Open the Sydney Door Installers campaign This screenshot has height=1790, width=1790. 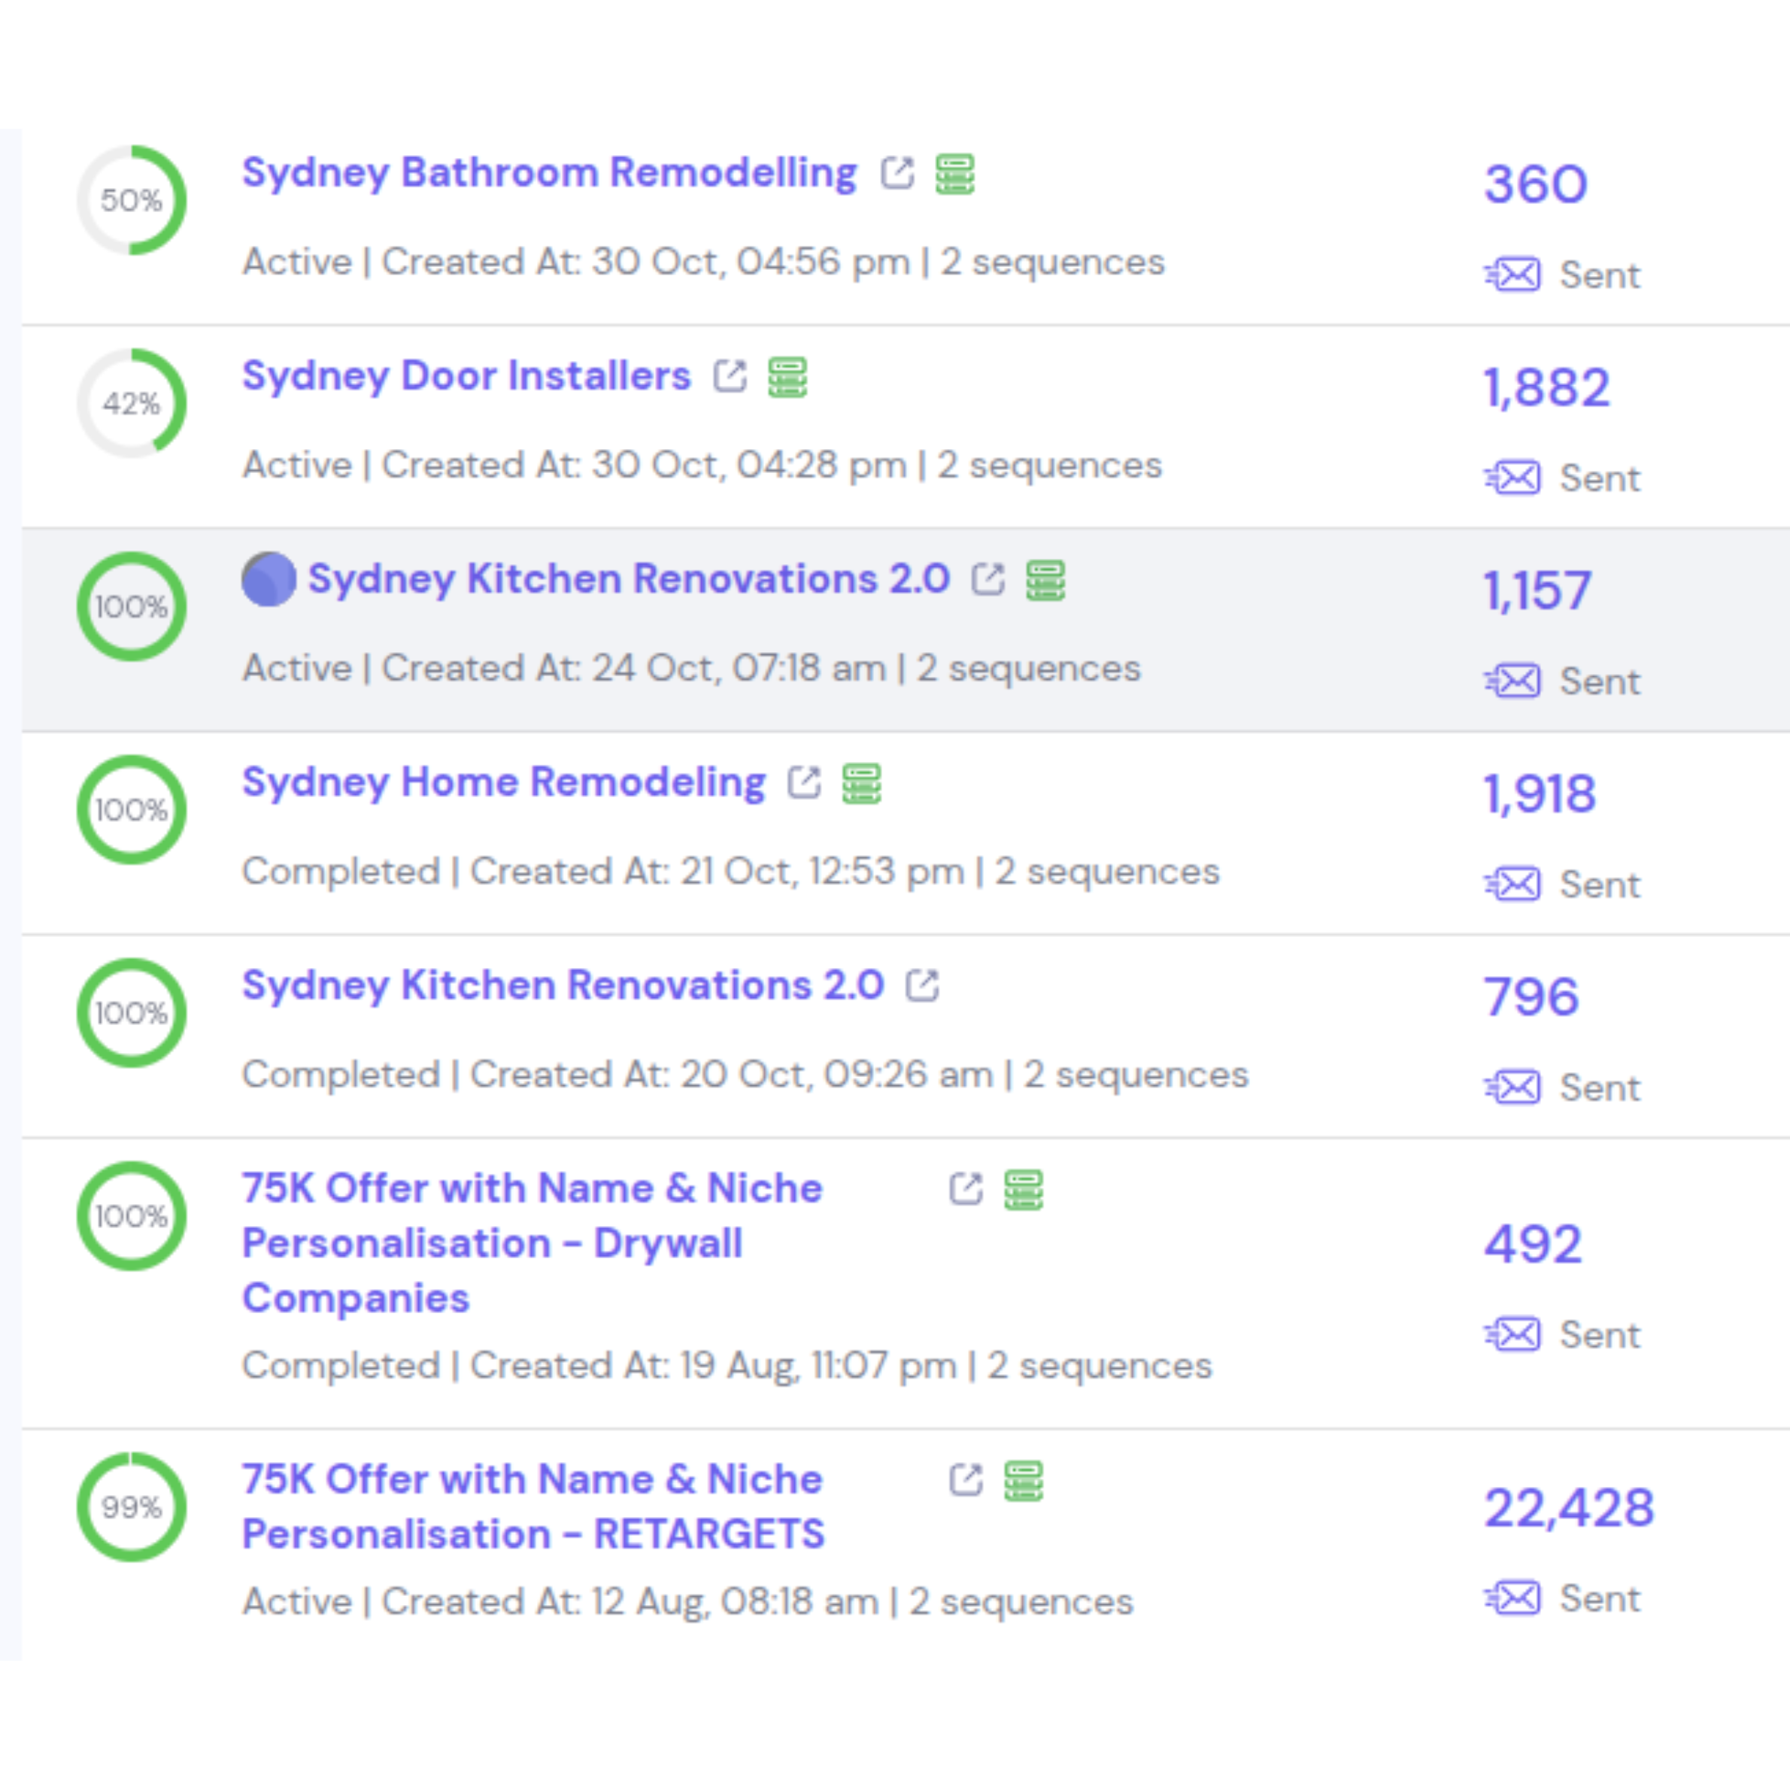tap(466, 375)
